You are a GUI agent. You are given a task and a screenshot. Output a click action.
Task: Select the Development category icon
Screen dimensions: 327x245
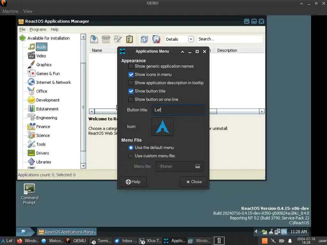pos(31,100)
